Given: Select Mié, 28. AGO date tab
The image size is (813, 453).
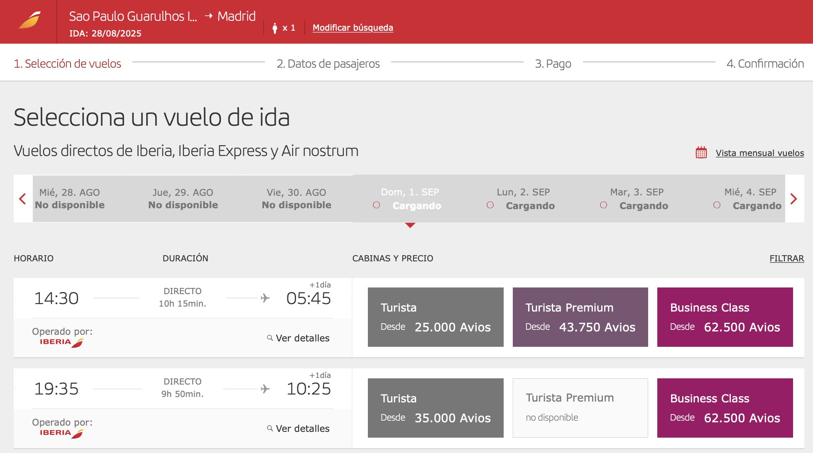Looking at the screenshot, I should [x=70, y=199].
